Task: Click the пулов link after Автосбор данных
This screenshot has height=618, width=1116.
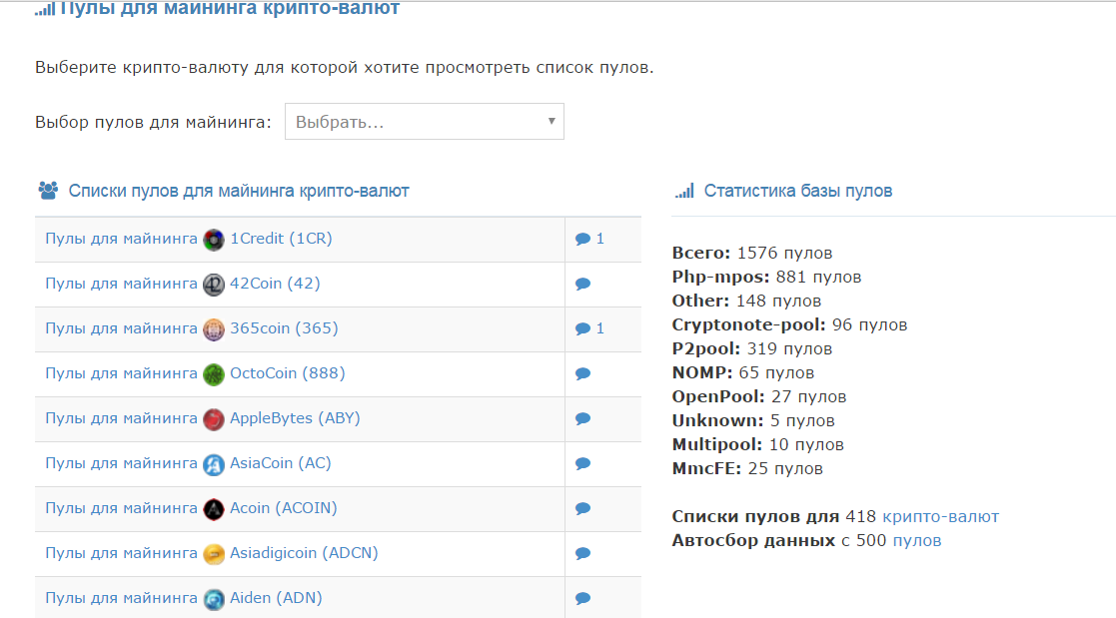Action: [916, 540]
